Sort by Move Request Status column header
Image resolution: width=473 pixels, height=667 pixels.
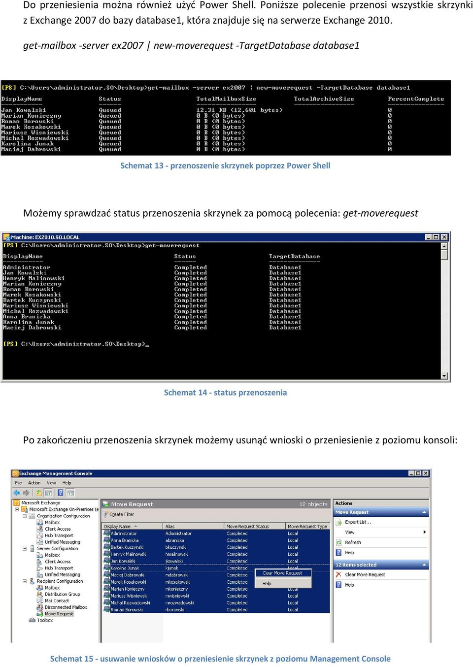(x=255, y=527)
